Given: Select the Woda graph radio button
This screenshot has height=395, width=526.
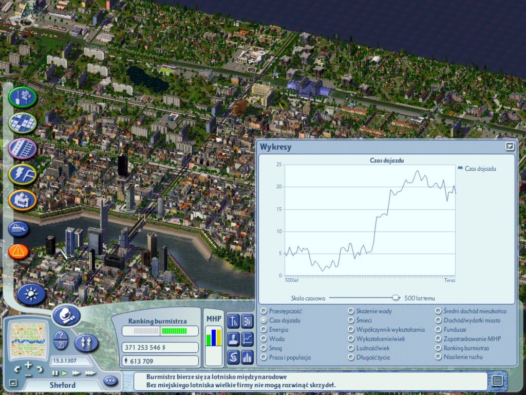Looking at the screenshot, I should (264, 338).
